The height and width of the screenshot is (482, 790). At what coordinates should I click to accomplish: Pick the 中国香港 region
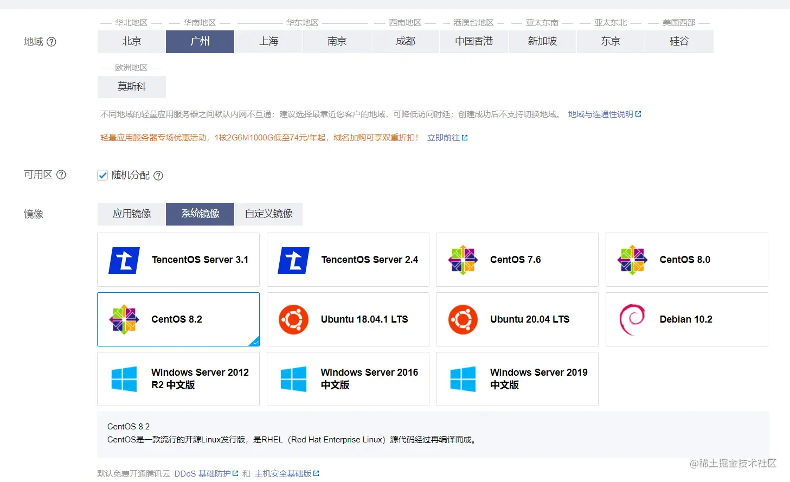point(474,41)
